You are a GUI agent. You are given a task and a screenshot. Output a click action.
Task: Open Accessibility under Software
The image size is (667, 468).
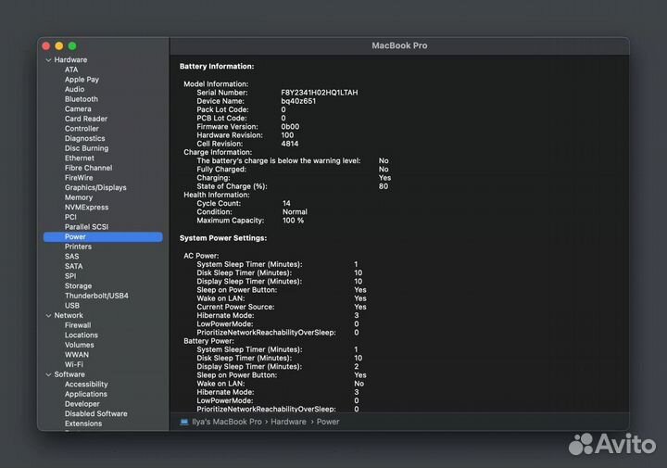tap(86, 385)
